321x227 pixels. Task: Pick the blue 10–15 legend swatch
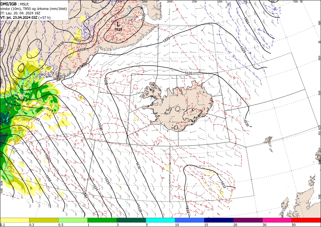pos(190,220)
